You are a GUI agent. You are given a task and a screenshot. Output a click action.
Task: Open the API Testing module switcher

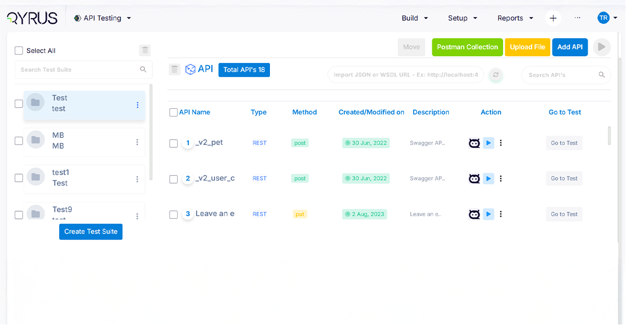coord(103,18)
